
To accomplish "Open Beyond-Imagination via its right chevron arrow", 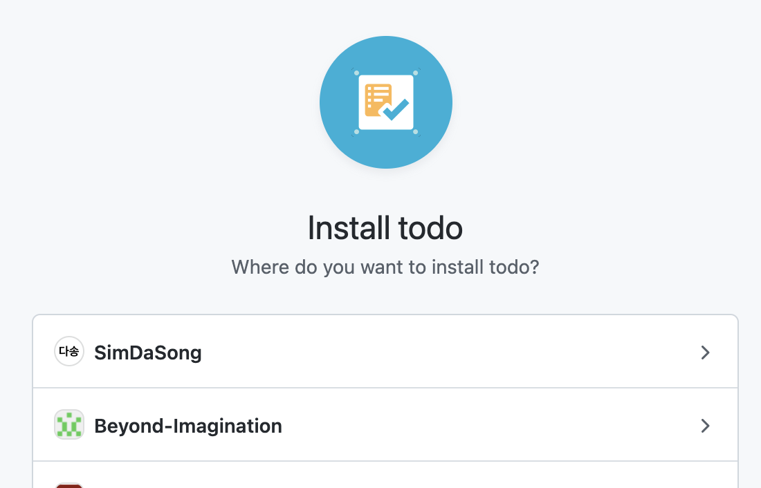I will coord(706,426).
